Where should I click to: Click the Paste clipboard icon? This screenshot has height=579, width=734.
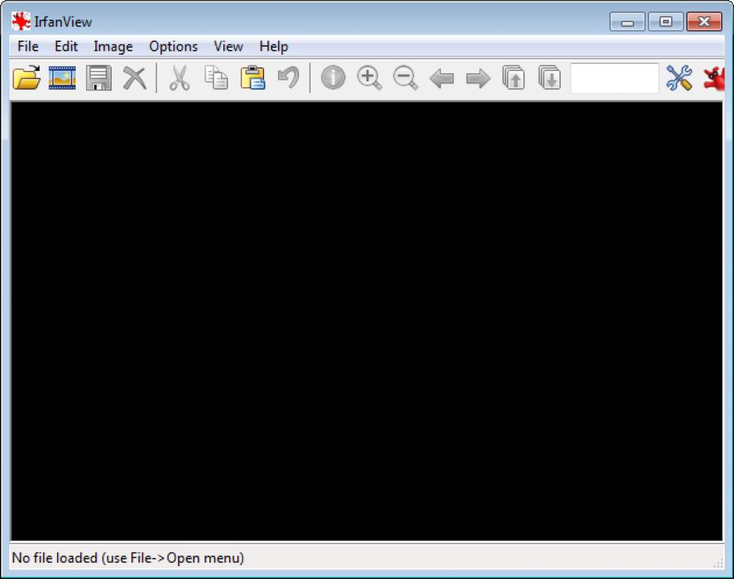(252, 78)
